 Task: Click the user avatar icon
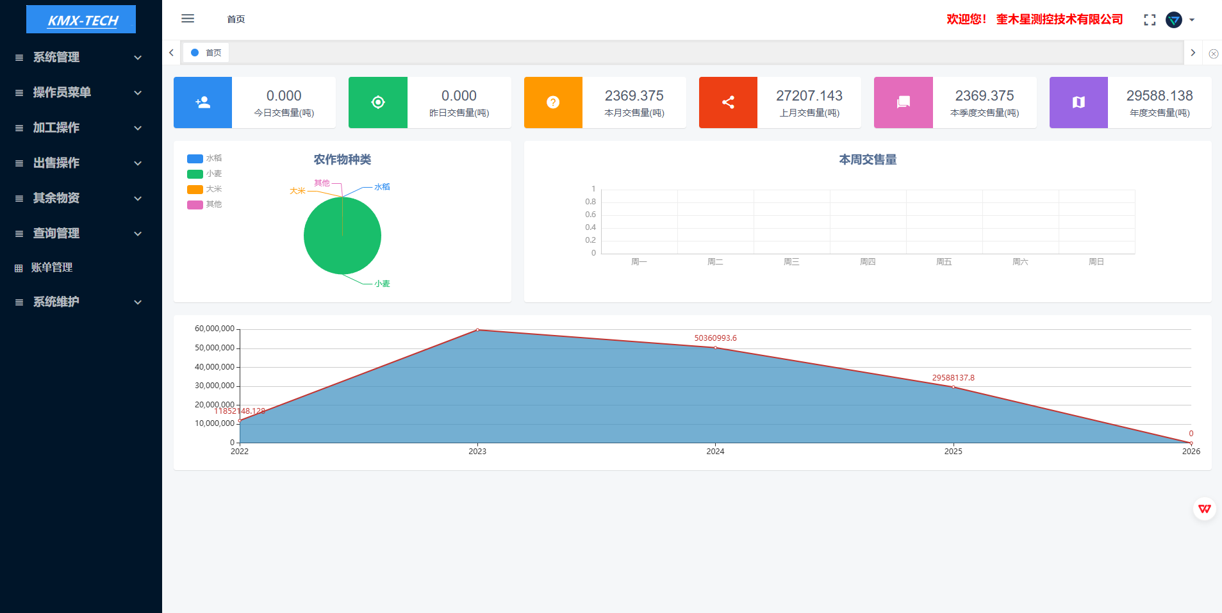1173,20
